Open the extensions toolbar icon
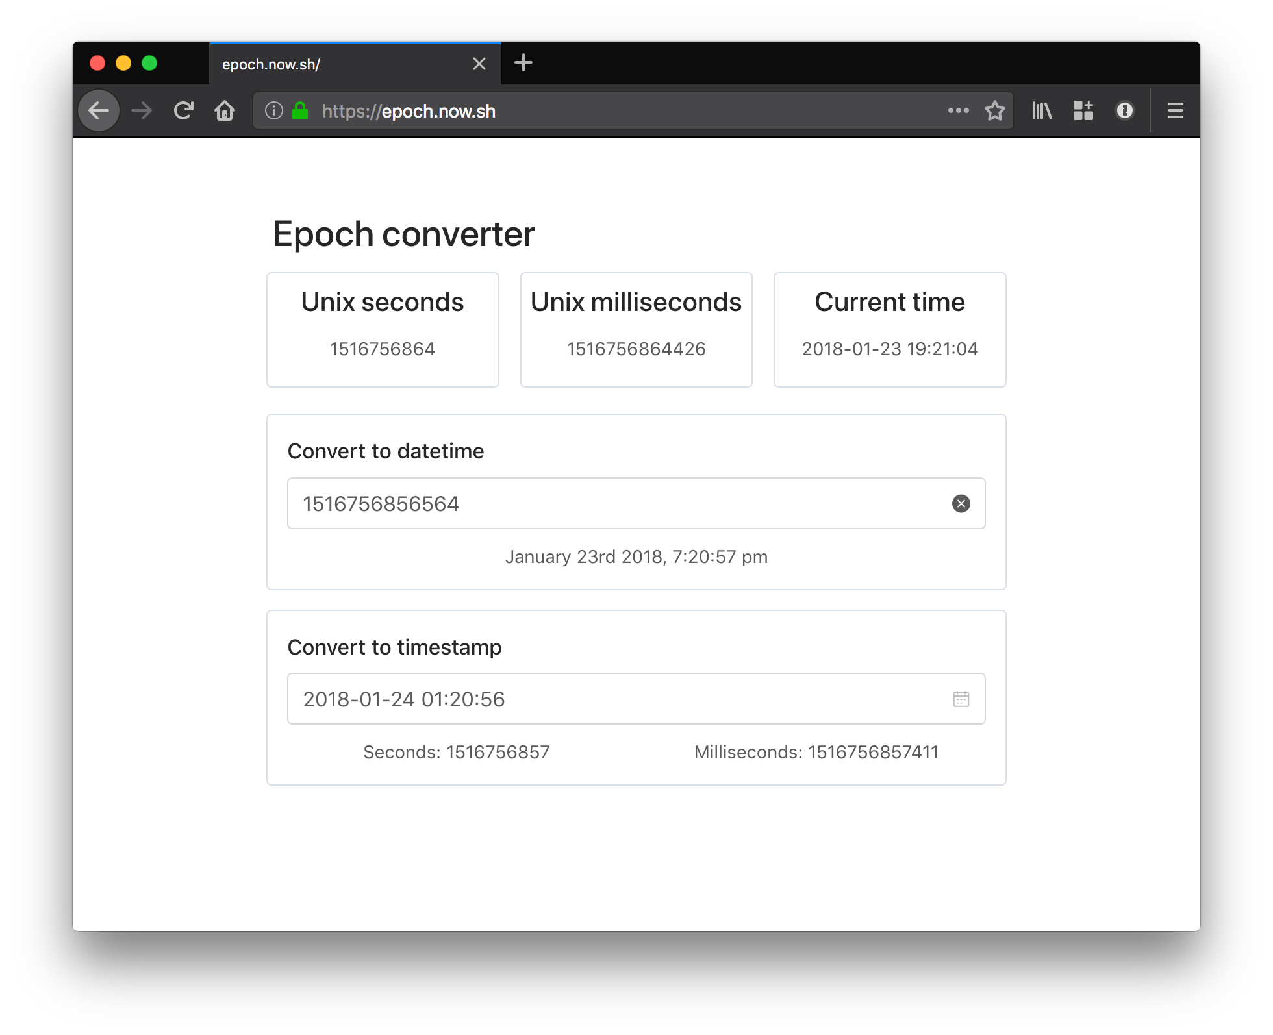This screenshot has width=1273, height=1035. click(x=1083, y=111)
